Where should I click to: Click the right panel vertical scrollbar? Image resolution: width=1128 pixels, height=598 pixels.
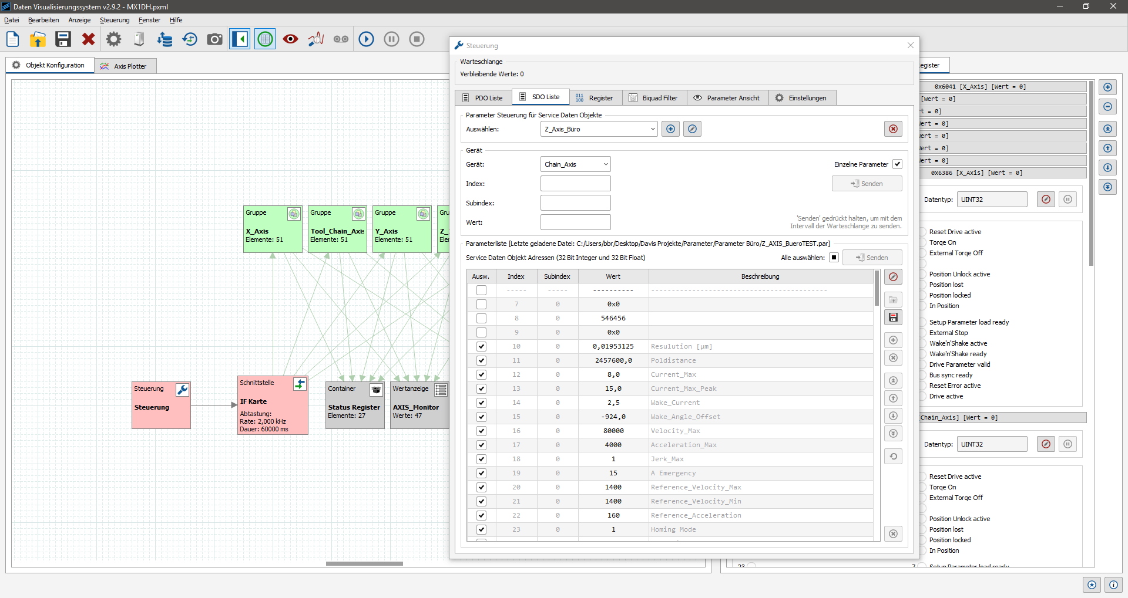pos(1091,173)
